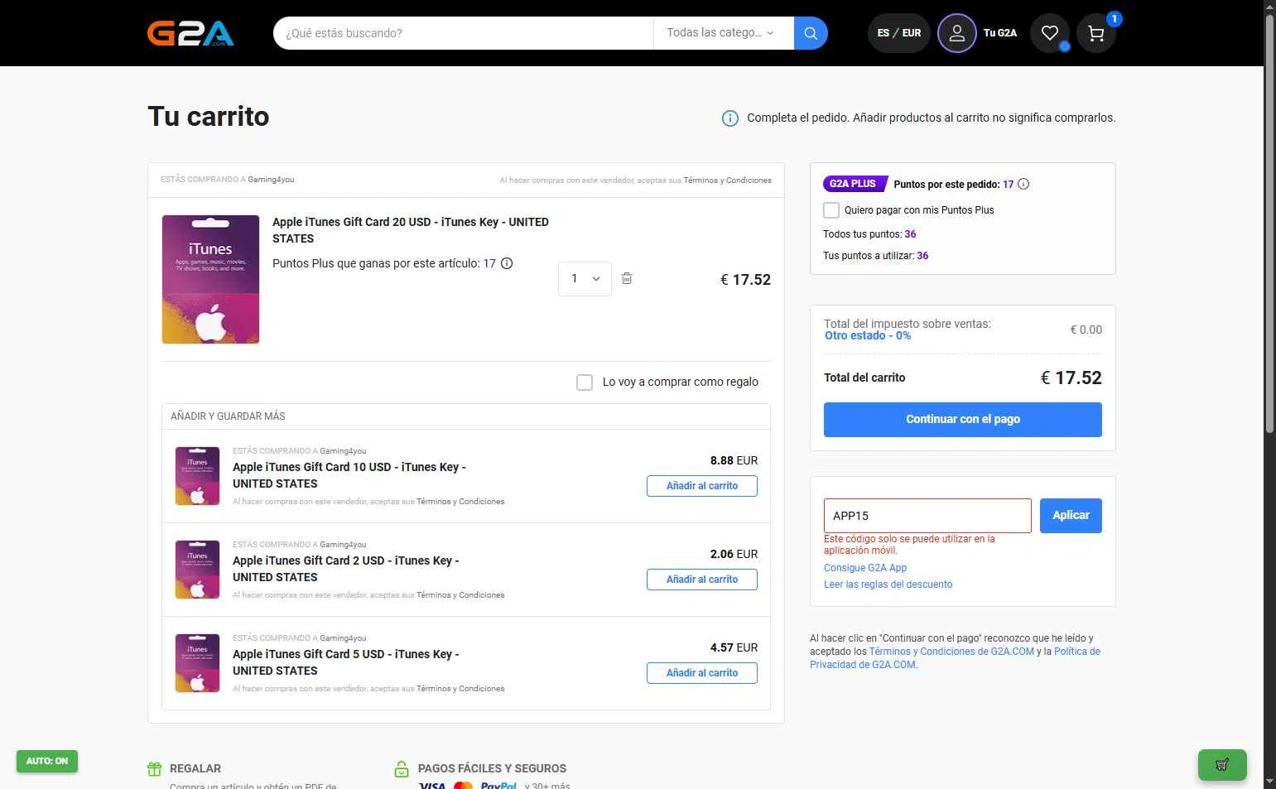The width and height of the screenshot is (1276, 789).
Task: Click 'Continuar con el pago' button
Action: pos(963,420)
